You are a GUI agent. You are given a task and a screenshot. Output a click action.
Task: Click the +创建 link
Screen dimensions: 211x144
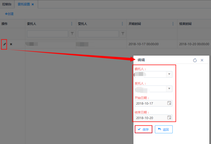[x=9, y=14]
